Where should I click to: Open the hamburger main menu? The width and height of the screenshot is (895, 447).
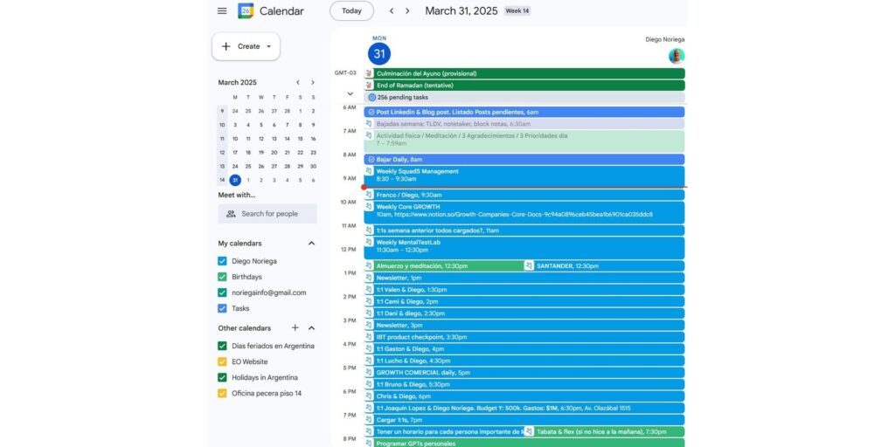[x=222, y=11]
